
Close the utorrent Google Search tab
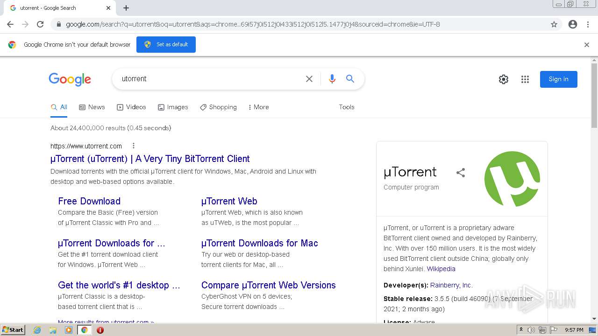pos(108,8)
